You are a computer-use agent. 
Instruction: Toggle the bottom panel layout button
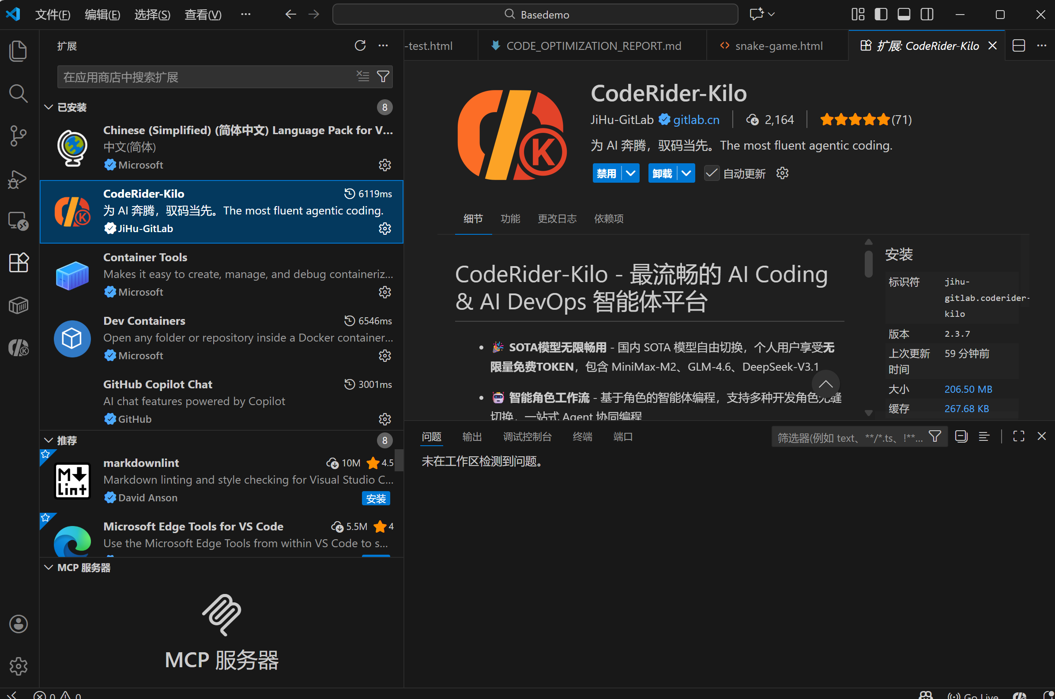(904, 14)
